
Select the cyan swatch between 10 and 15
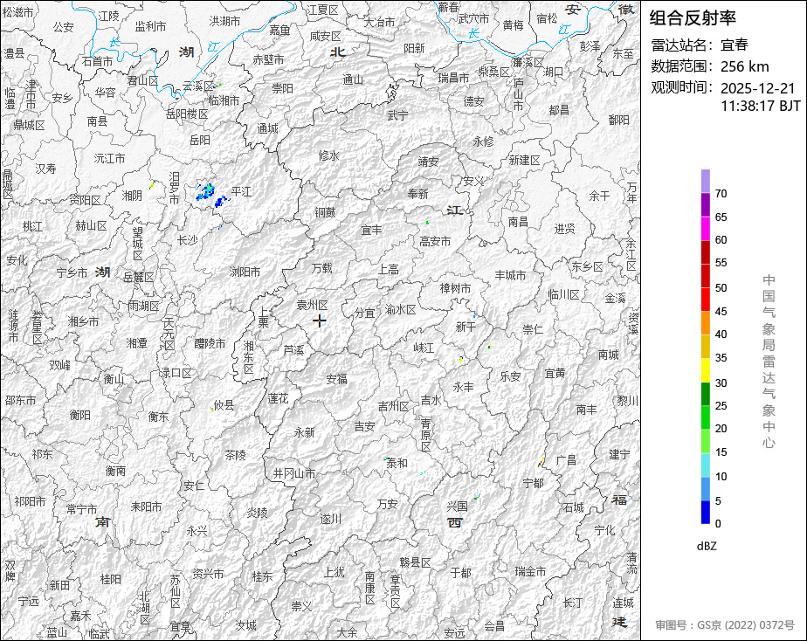(x=705, y=465)
